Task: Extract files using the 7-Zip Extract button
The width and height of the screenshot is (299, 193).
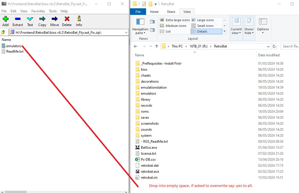Action: pos(18,21)
